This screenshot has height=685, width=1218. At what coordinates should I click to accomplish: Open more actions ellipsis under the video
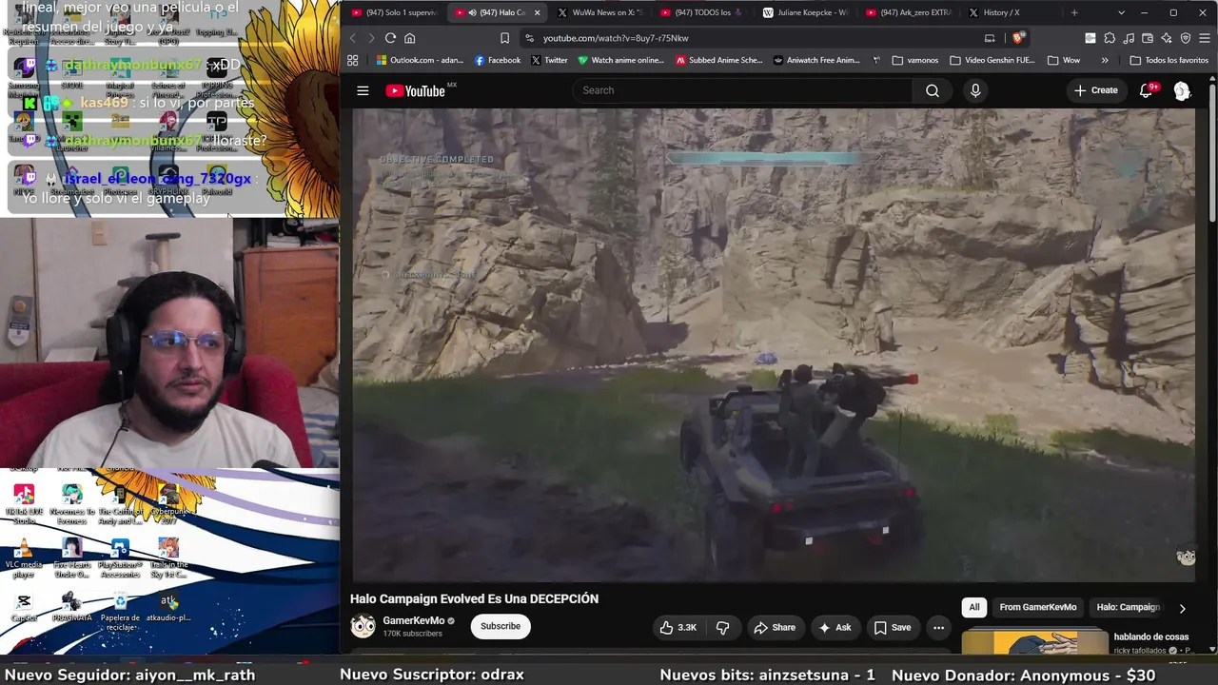tap(938, 627)
